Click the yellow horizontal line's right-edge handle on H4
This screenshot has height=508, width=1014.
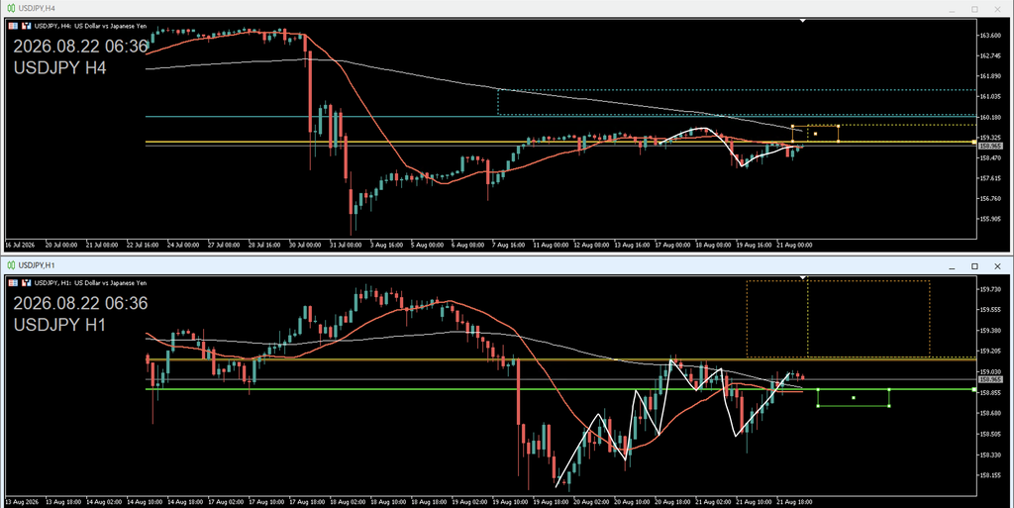click(974, 142)
